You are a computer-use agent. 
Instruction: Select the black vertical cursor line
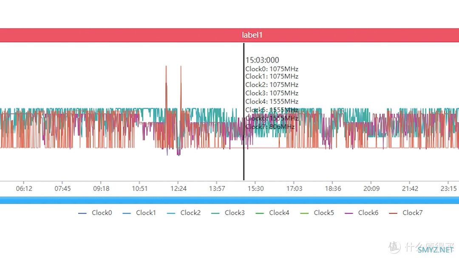pyautogui.click(x=244, y=112)
